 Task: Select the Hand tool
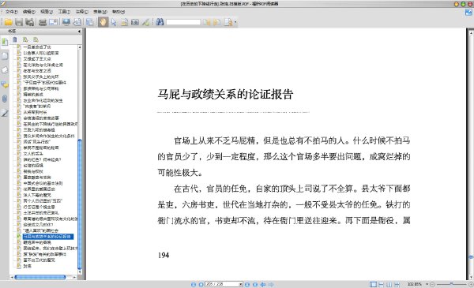click(103, 22)
